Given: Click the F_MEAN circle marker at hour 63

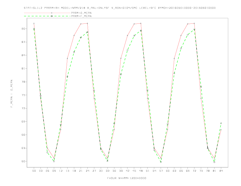Looking at the screenshot, I should pyautogui.click(x=174, y=73).
